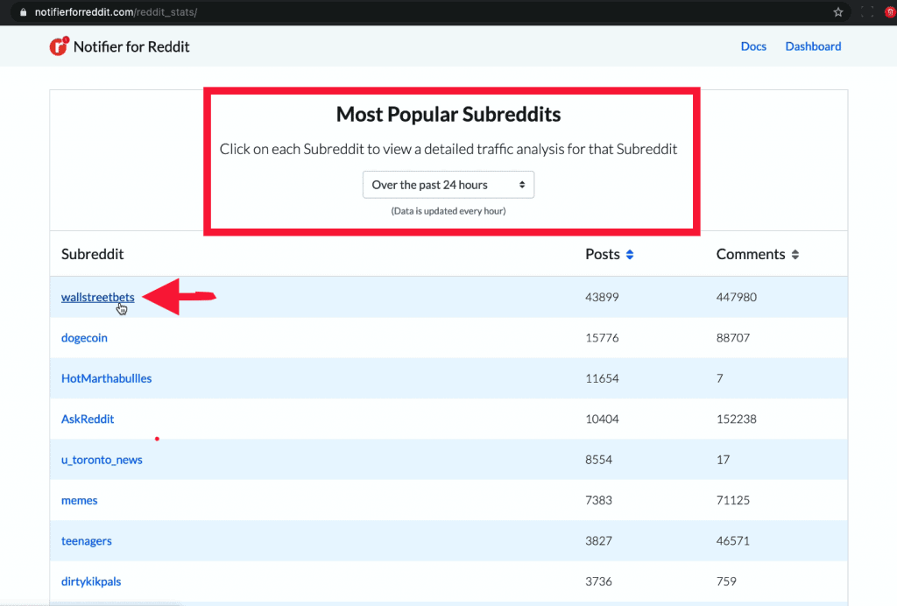Select comments count 88707

coord(733,337)
